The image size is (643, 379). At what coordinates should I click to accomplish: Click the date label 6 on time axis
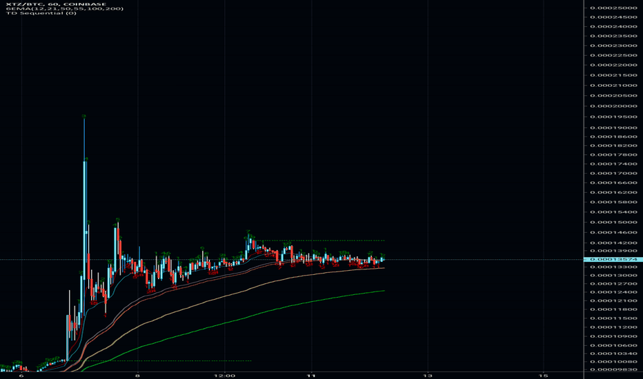coord(22,376)
